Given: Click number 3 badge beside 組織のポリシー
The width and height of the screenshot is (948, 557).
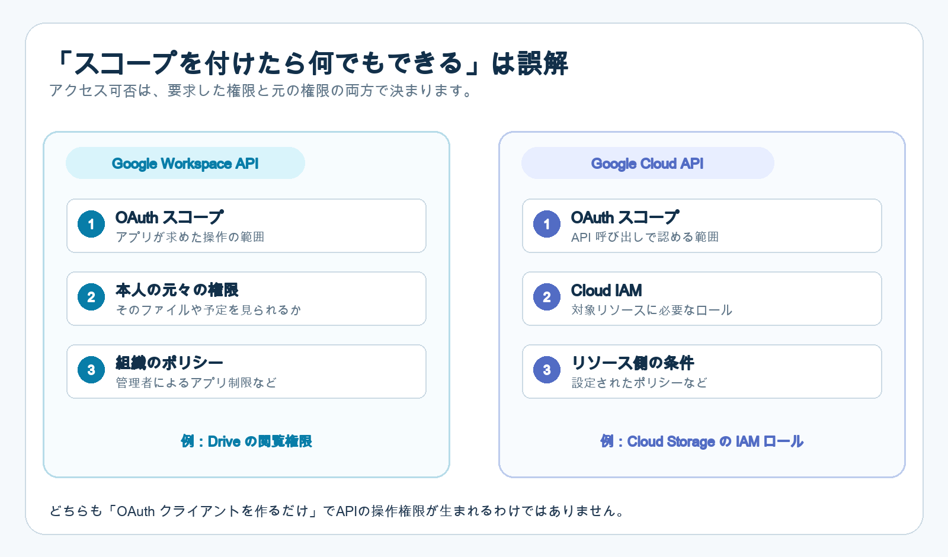Looking at the screenshot, I should [91, 370].
